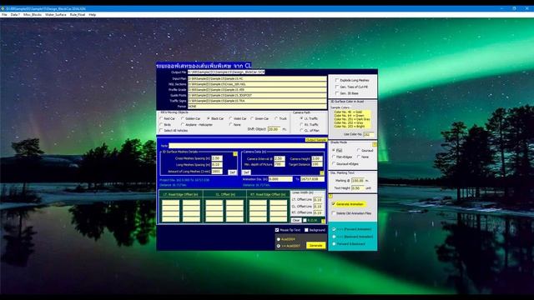The width and height of the screenshot is (534, 300).
Task: Select Gouraud shade mode
Action: pos(358,150)
